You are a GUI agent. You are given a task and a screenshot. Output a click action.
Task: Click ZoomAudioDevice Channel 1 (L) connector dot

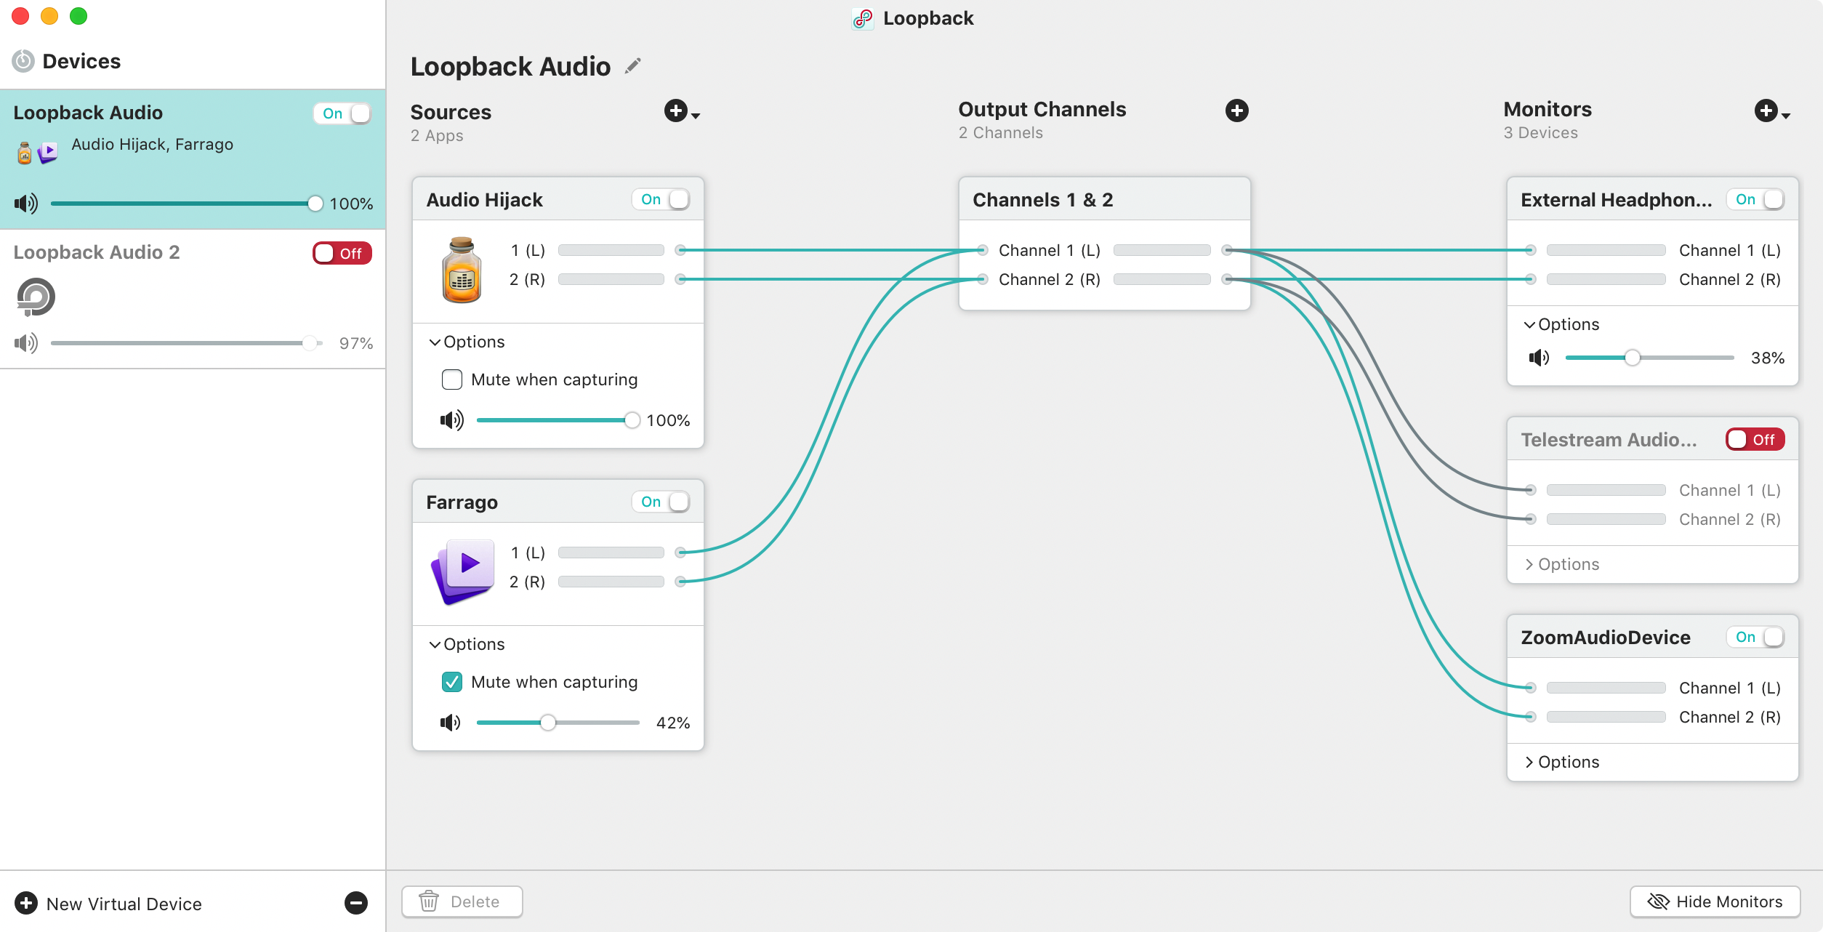tap(1531, 688)
